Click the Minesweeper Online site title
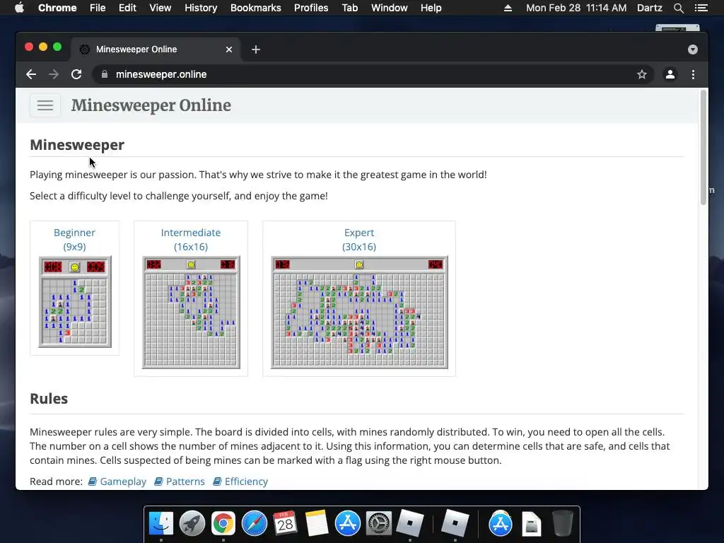The image size is (724, 543). click(151, 105)
